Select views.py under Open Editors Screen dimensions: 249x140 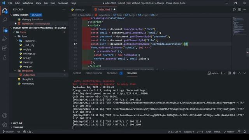26,19
